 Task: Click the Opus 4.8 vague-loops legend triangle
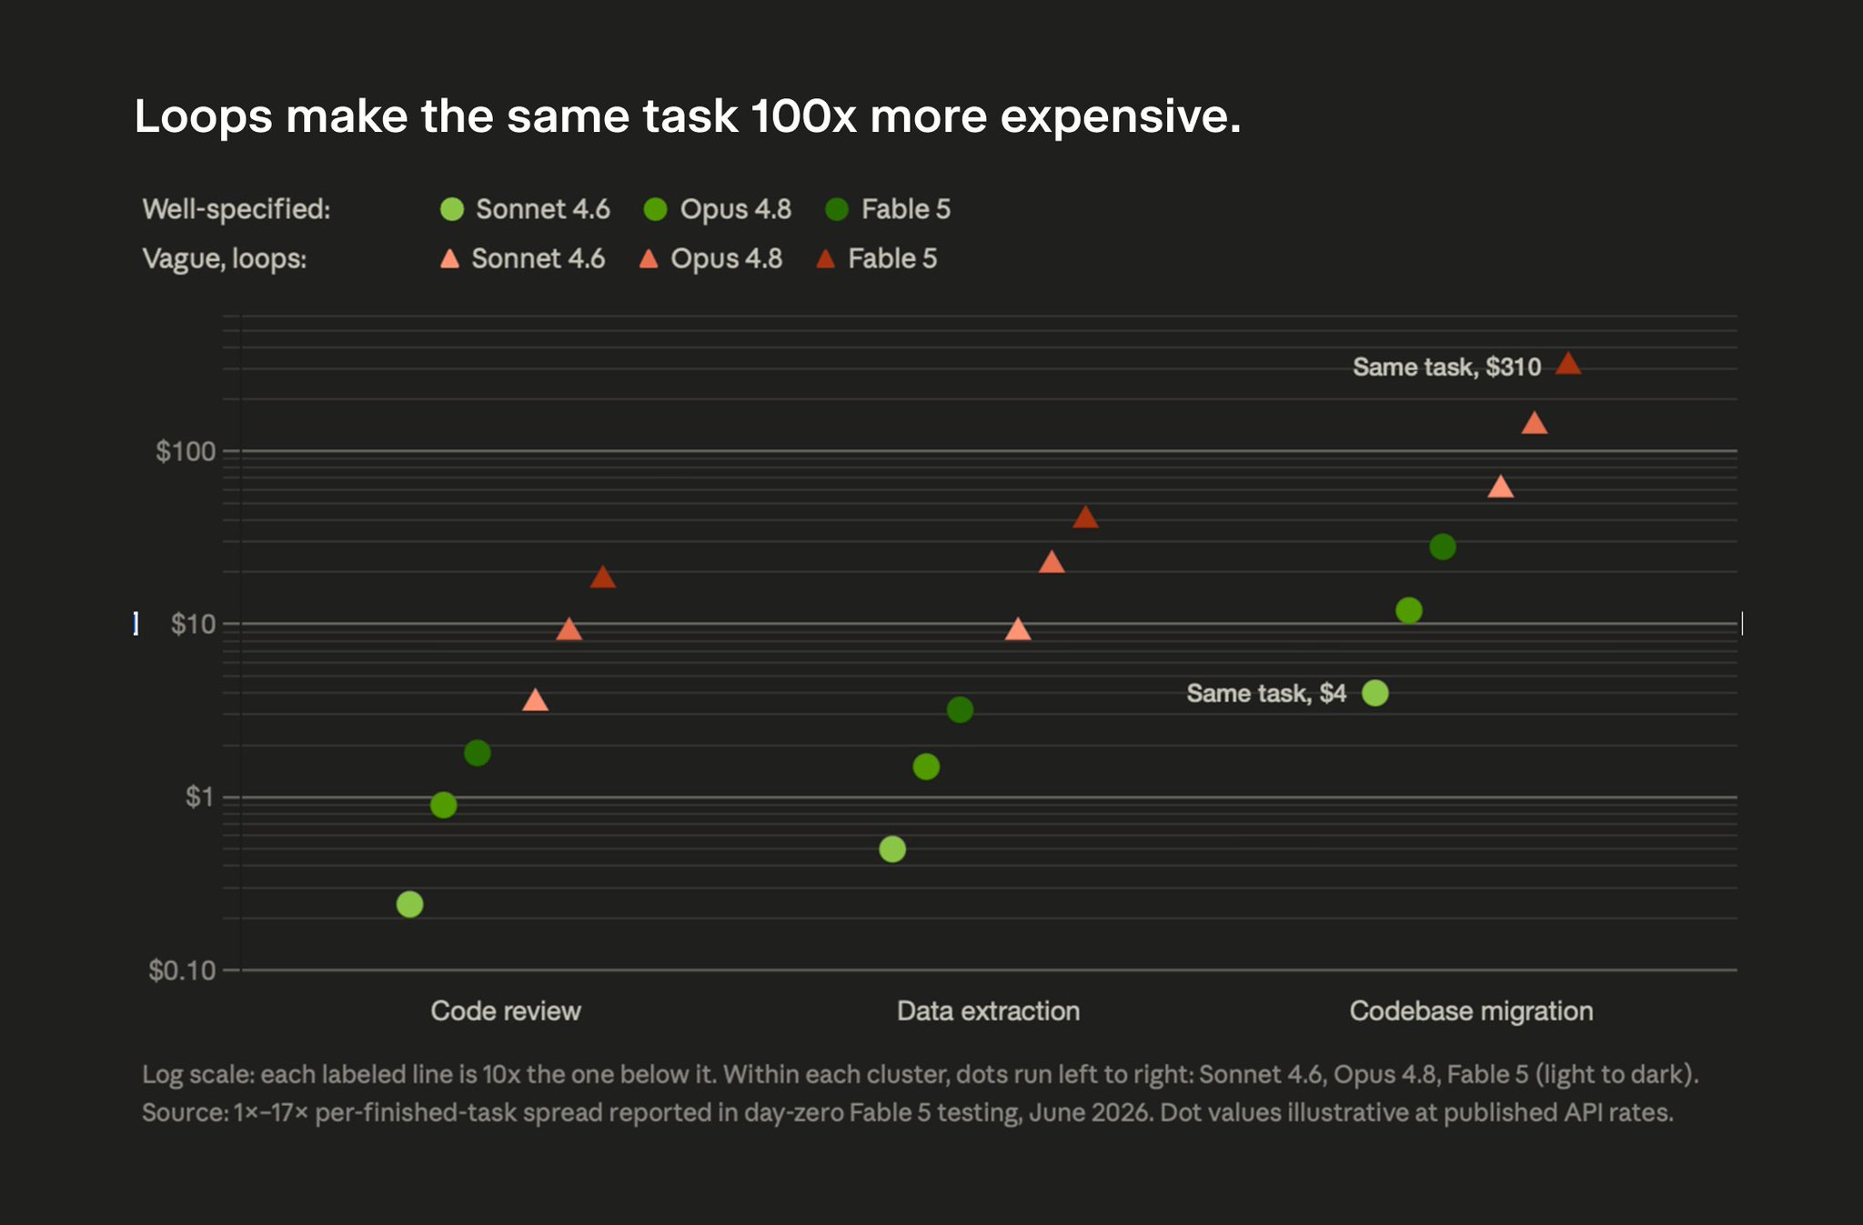pyautogui.click(x=649, y=259)
